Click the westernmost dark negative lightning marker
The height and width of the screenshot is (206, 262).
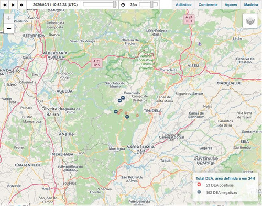[116, 111]
